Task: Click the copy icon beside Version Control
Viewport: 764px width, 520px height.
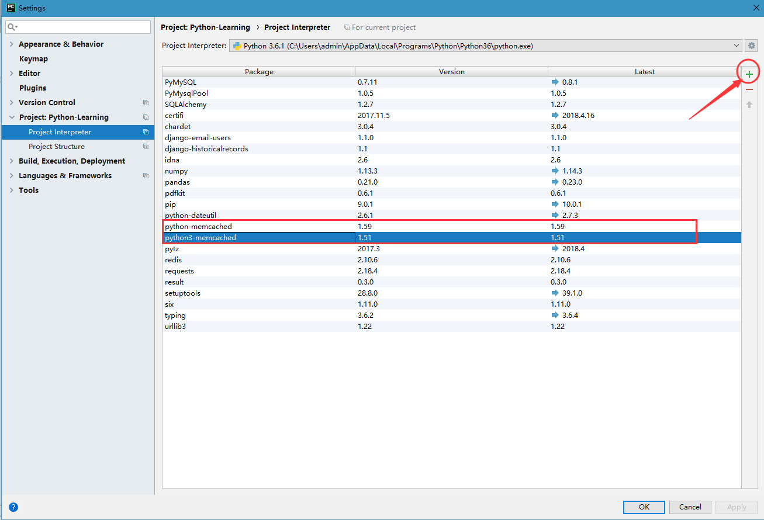Action: (146, 102)
